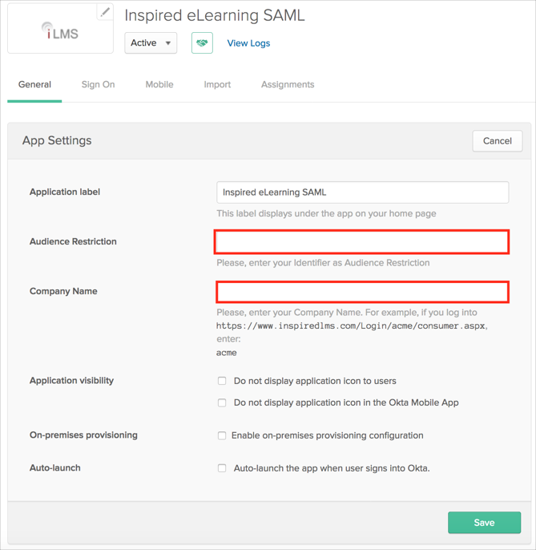Focus the Audience Restriction input field
The height and width of the screenshot is (550, 536).
(362, 242)
